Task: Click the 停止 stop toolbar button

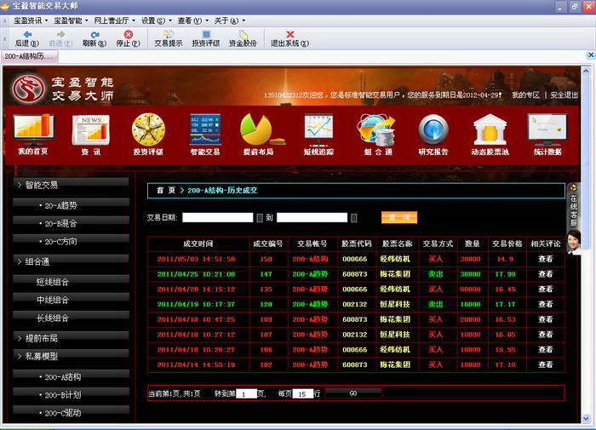Action: (128, 39)
